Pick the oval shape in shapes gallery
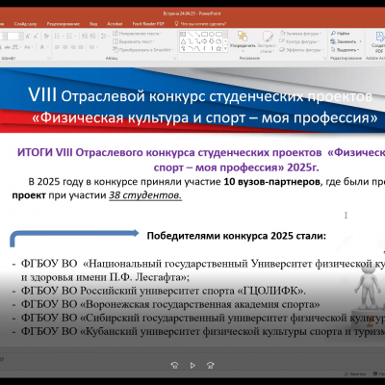This screenshot has height=385, width=385. (x=212, y=34)
